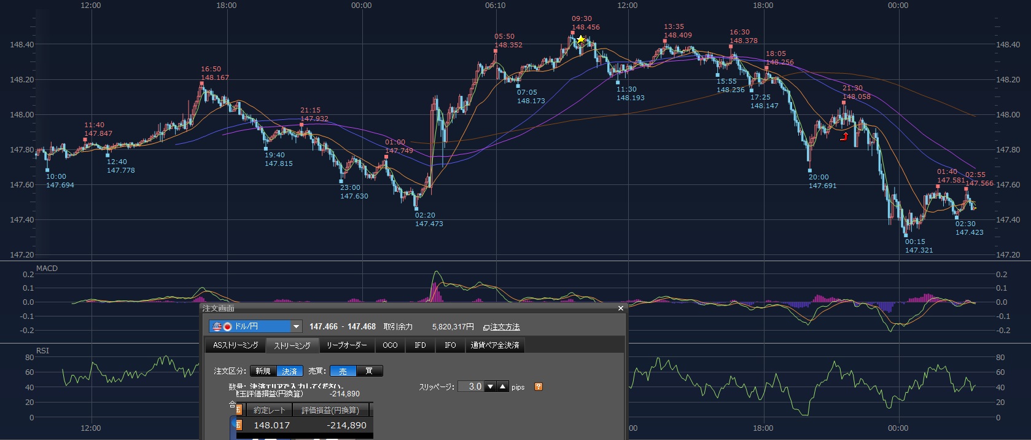Expand the ドル/円 currency pair dropdown
This screenshot has width=1031, height=440.
pyautogui.click(x=296, y=327)
